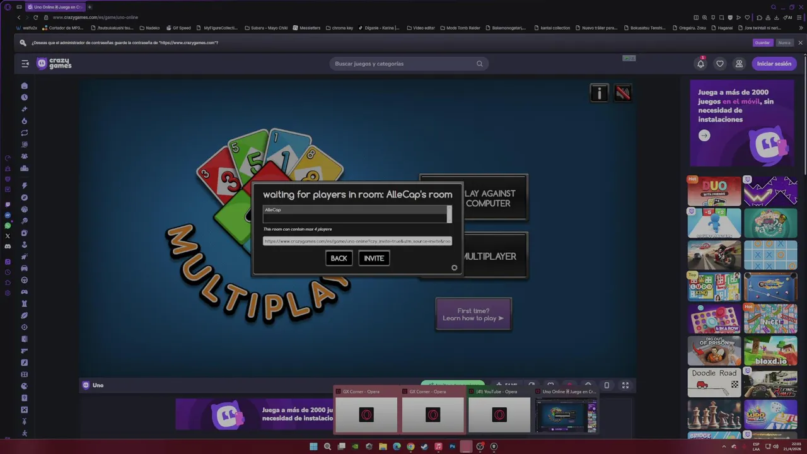Open New games sparkle sidebar icon
This screenshot has width=807, height=454.
[x=25, y=109]
